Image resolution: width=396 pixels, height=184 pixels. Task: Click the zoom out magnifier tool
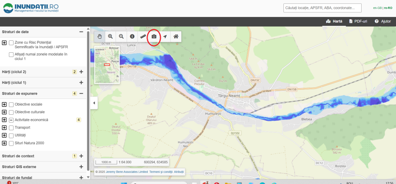click(121, 37)
